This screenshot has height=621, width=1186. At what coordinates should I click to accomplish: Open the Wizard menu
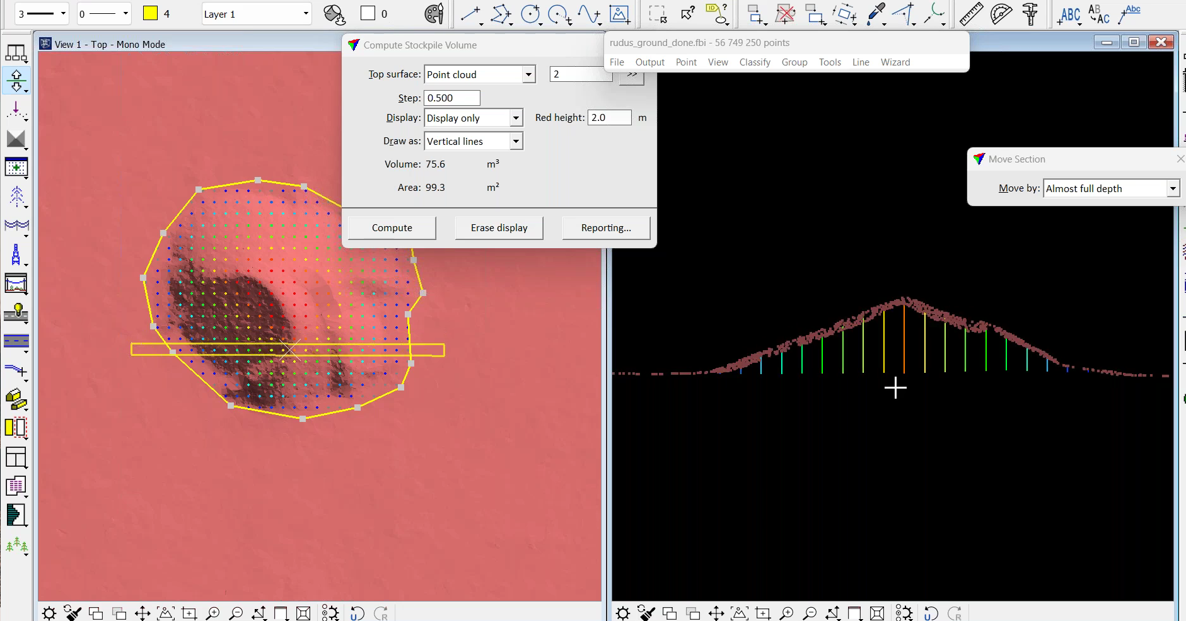pyautogui.click(x=895, y=62)
